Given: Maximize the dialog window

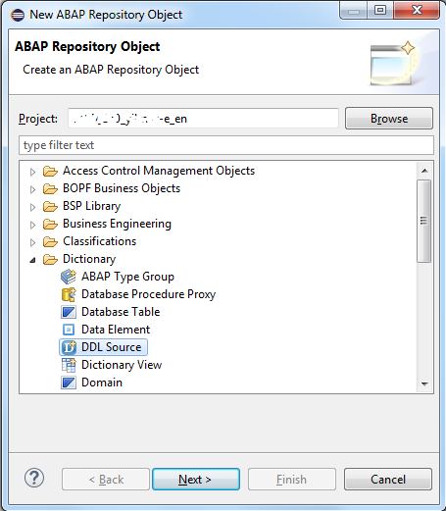Looking at the screenshot, I should point(380,10).
